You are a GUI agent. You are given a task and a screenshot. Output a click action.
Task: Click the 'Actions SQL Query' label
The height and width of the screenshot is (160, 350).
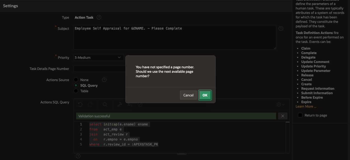pyautogui.click(x=55, y=102)
